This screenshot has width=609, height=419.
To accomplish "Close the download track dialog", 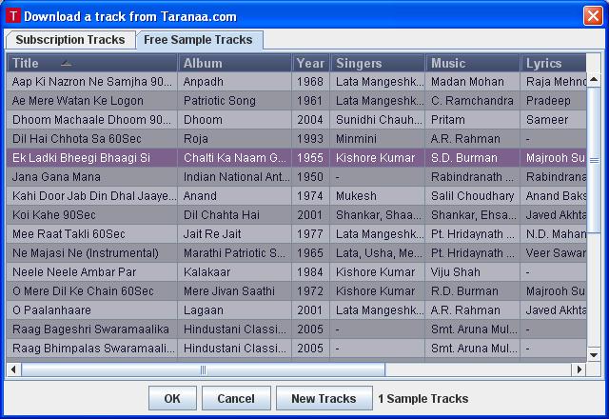I will point(592,16).
